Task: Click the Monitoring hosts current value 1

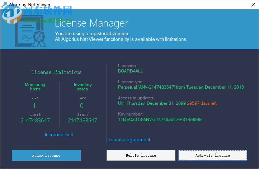Action: click(x=34, y=106)
